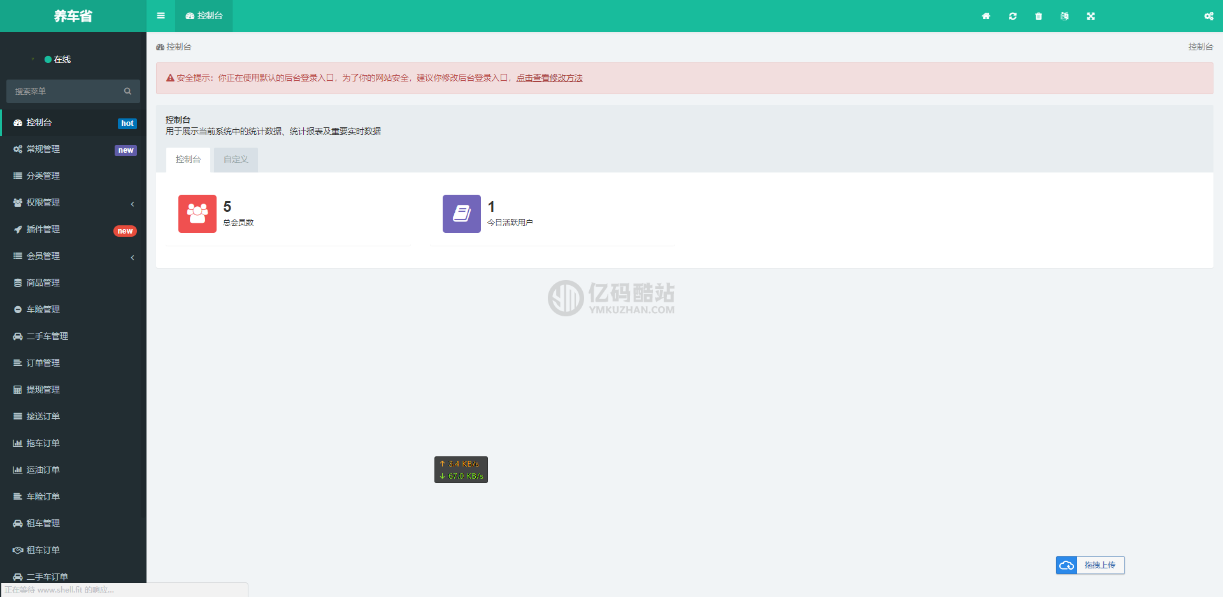Click the dashboard icon in breadcrumb
This screenshot has width=1223, height=597.
[x=160, y=47]
